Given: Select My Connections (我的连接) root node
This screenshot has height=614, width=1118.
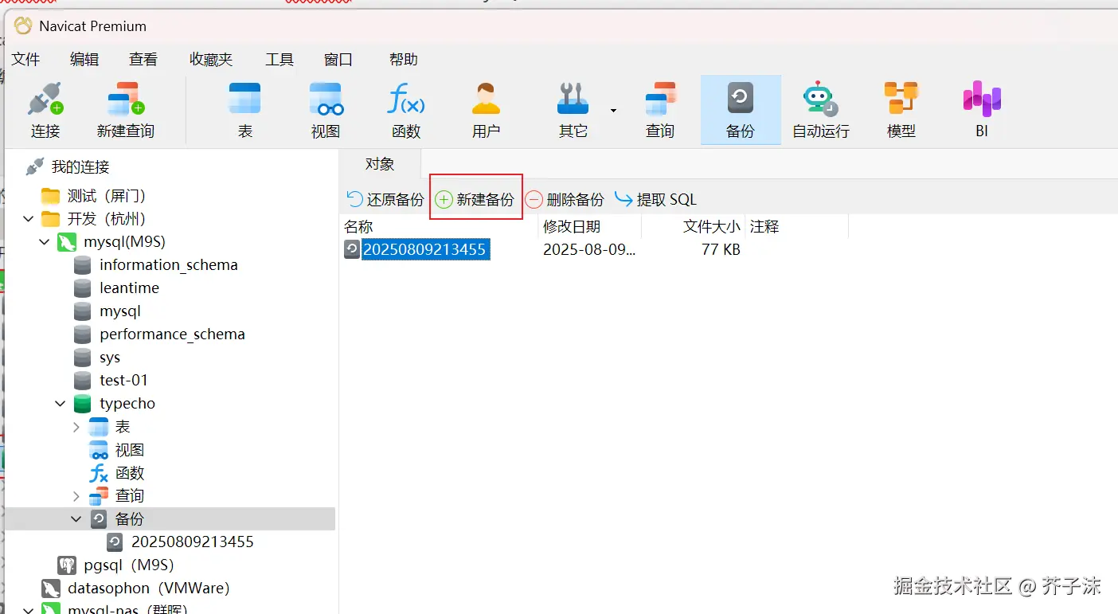Looking at the screenshot, I should [80, 167].
